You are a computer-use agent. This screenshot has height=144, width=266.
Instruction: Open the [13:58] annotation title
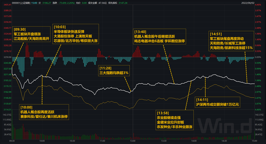[163, 113]
